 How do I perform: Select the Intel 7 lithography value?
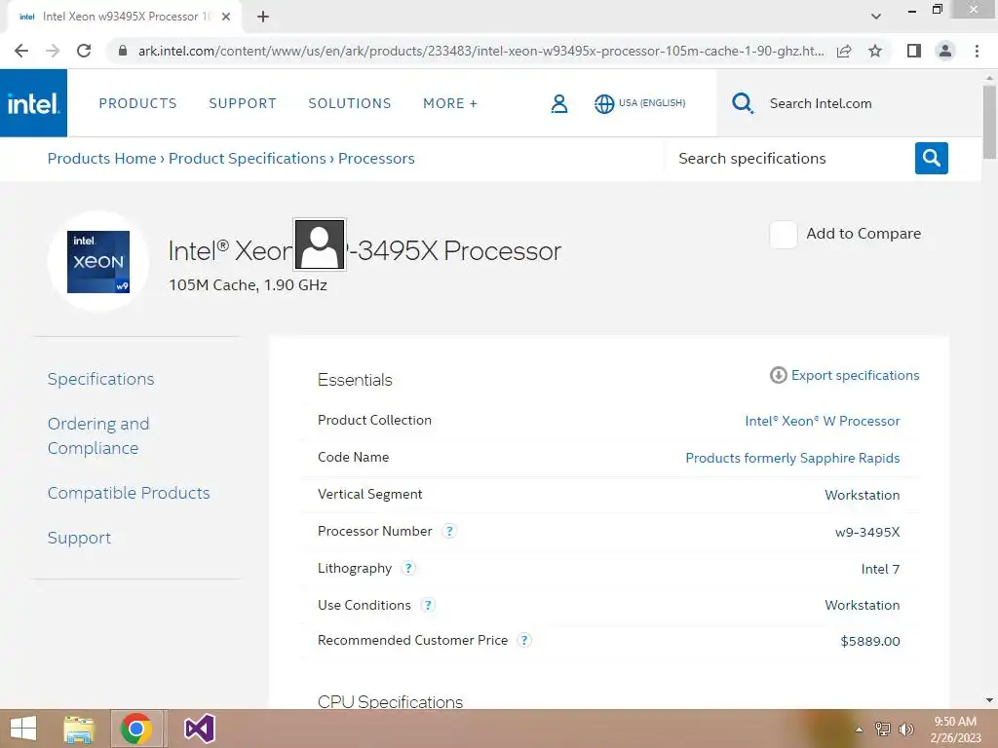click(x=880, y=569)
